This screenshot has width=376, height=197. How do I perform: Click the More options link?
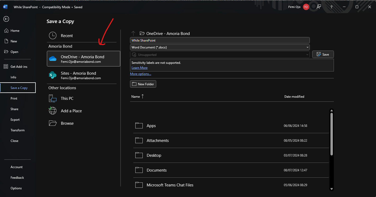tap(141, 74)
